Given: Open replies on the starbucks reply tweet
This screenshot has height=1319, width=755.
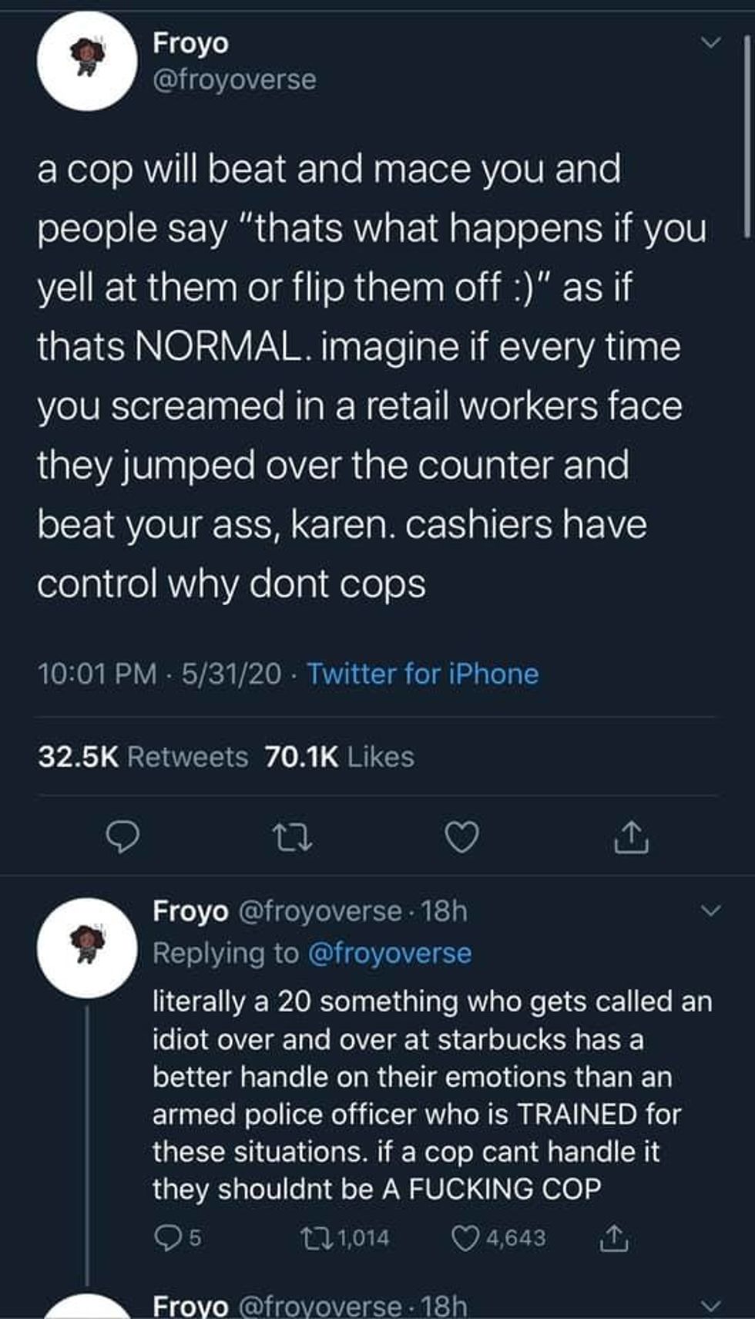Looking at the screenshot, I should click(177, 1238).
